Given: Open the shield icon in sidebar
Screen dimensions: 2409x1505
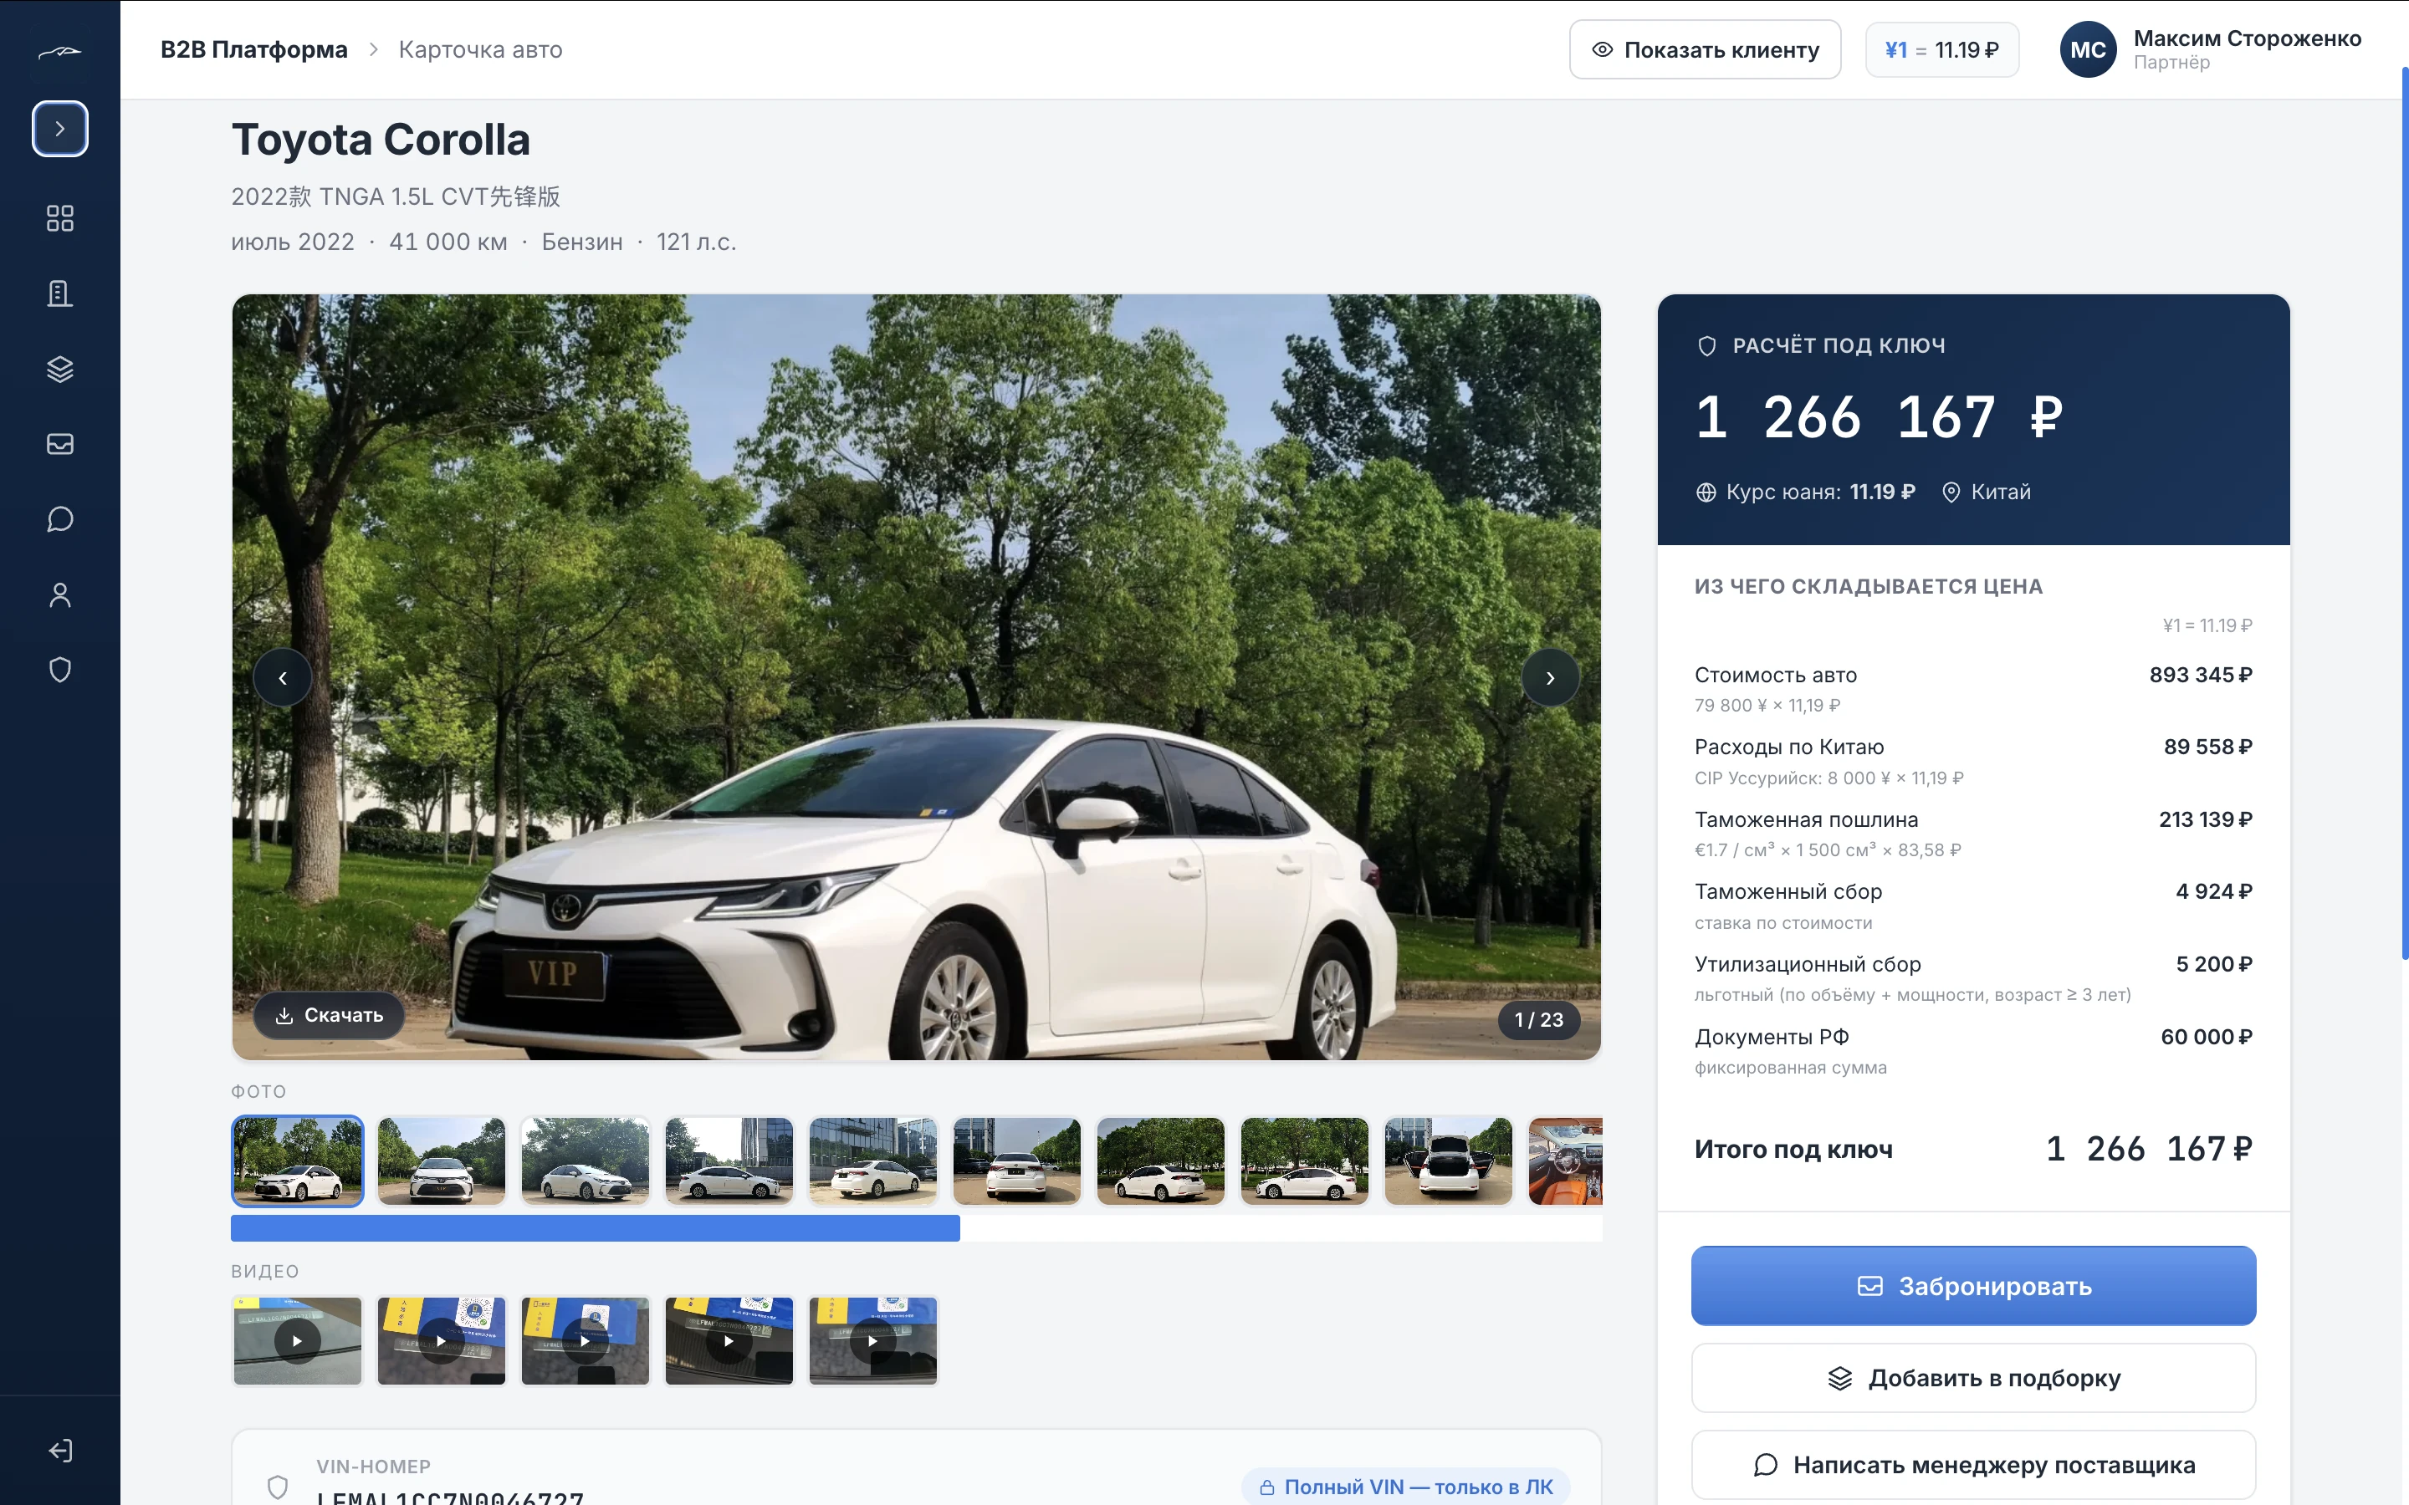Looking at the screenshot, I should click(59, 670).
